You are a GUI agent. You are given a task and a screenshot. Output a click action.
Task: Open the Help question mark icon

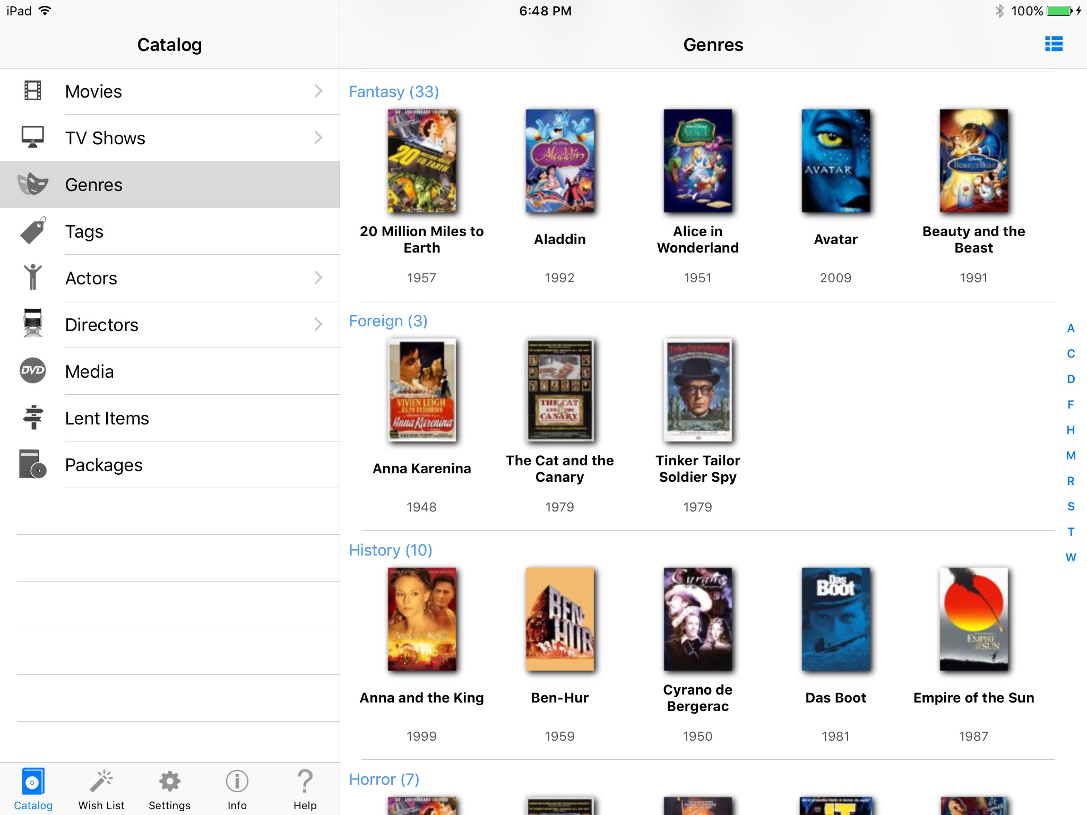[305, 781]
